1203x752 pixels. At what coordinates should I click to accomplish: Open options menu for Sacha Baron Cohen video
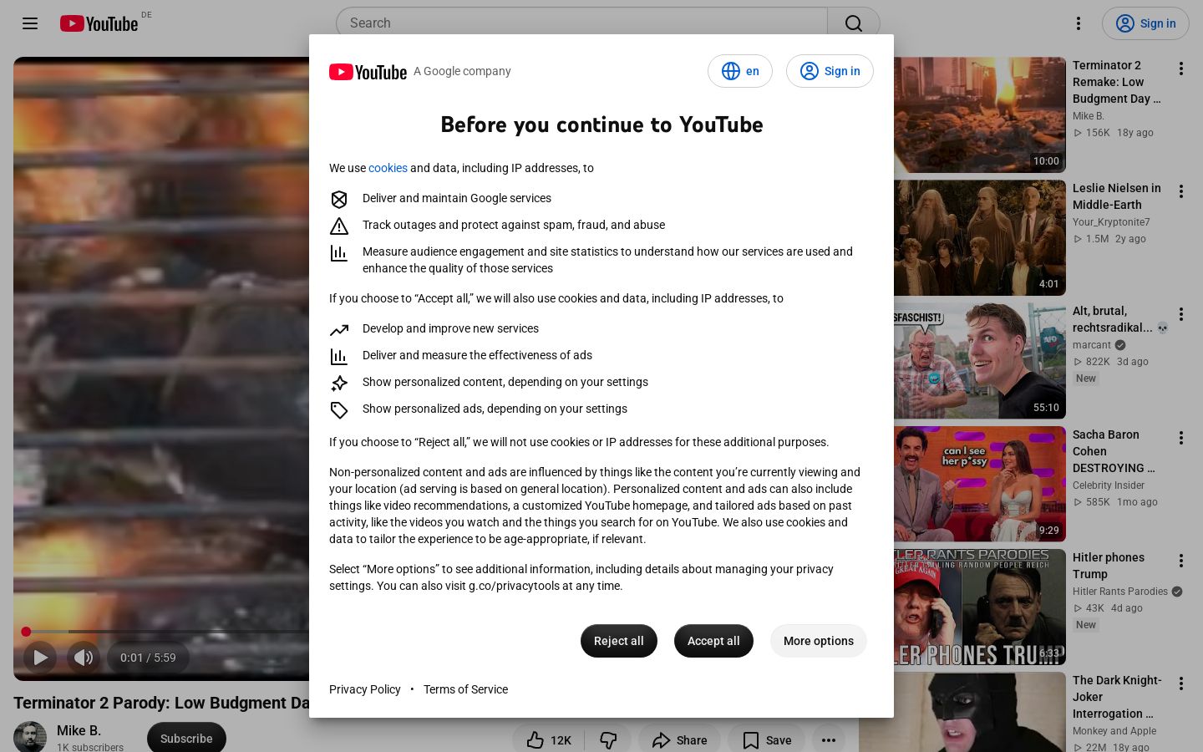tap(1181, 438)
